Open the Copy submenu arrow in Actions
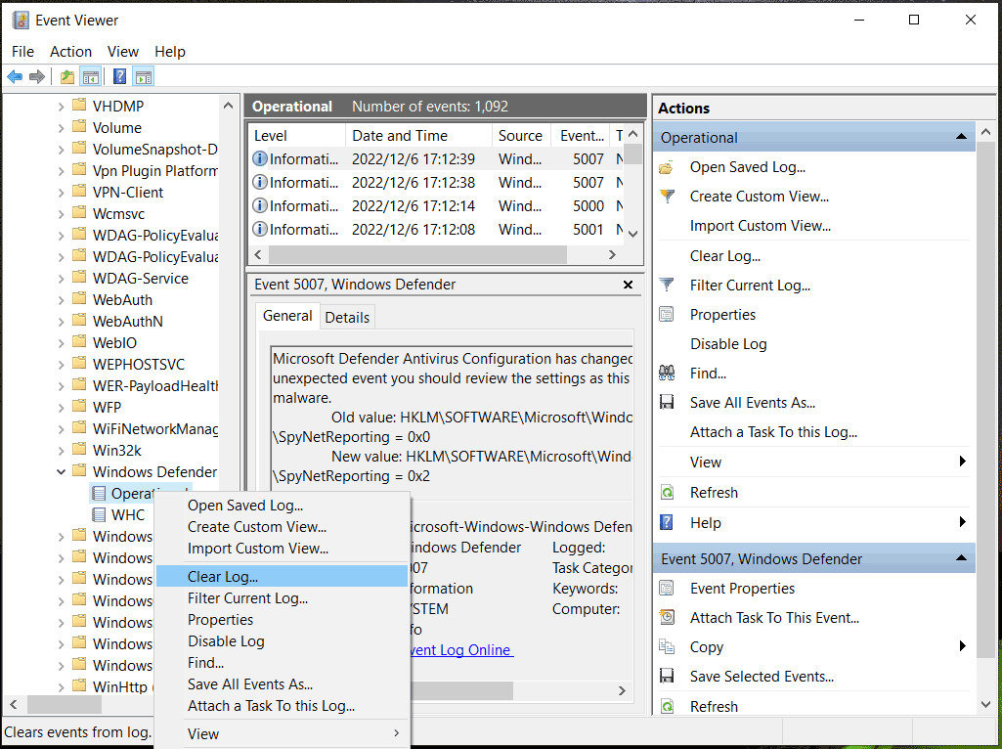This screenshot has width=1002, height=749. pos(962,646)
